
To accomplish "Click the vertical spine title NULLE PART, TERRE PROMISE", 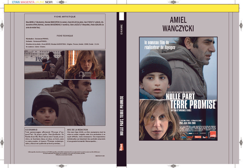I will pyautogui.click(x=122, y=116).
